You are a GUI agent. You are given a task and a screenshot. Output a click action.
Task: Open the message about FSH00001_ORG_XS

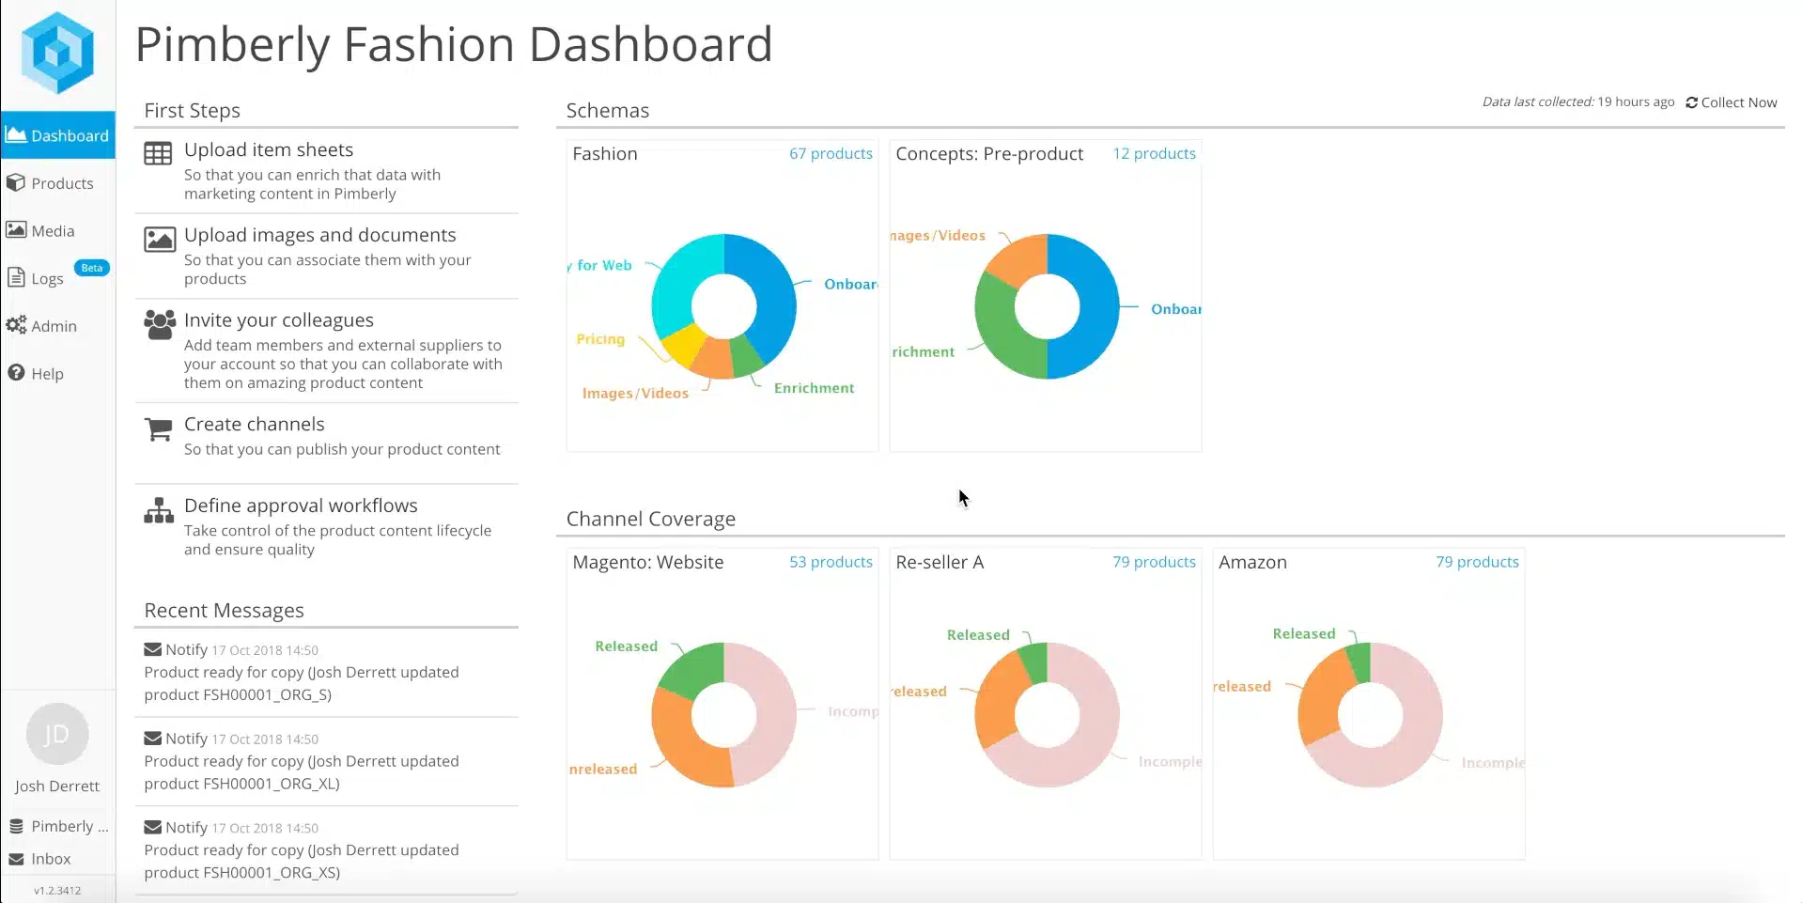(326, 850)
